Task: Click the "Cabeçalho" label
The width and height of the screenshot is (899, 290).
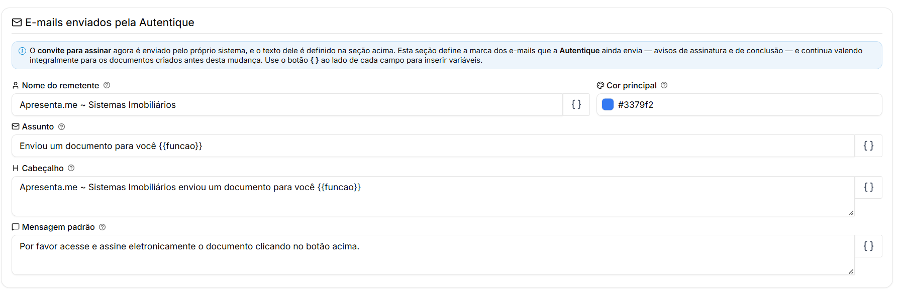Action: [x=43, y=169]
